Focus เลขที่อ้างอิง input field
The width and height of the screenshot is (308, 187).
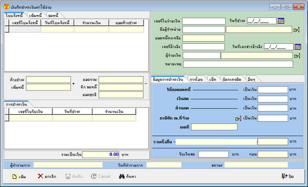coord(204,47)
